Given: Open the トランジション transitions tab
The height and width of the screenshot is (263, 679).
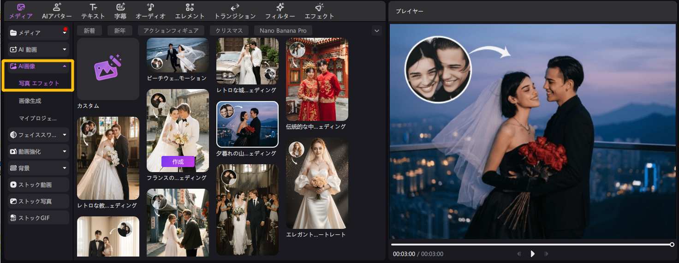Looking at the screenshot, I should click(235, 11).
